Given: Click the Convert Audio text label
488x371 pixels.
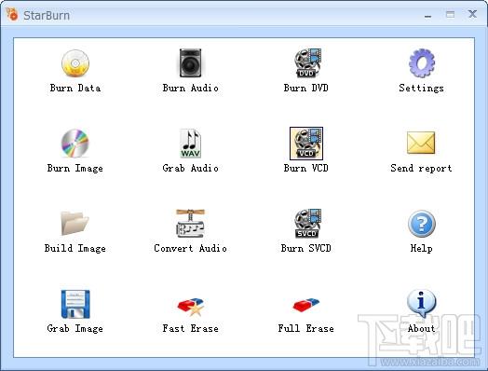Looking at the screenshot, I should point(190,248).
